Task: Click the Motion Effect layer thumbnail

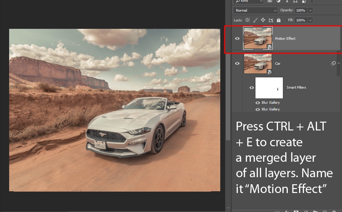Action: tap(258, 38)
